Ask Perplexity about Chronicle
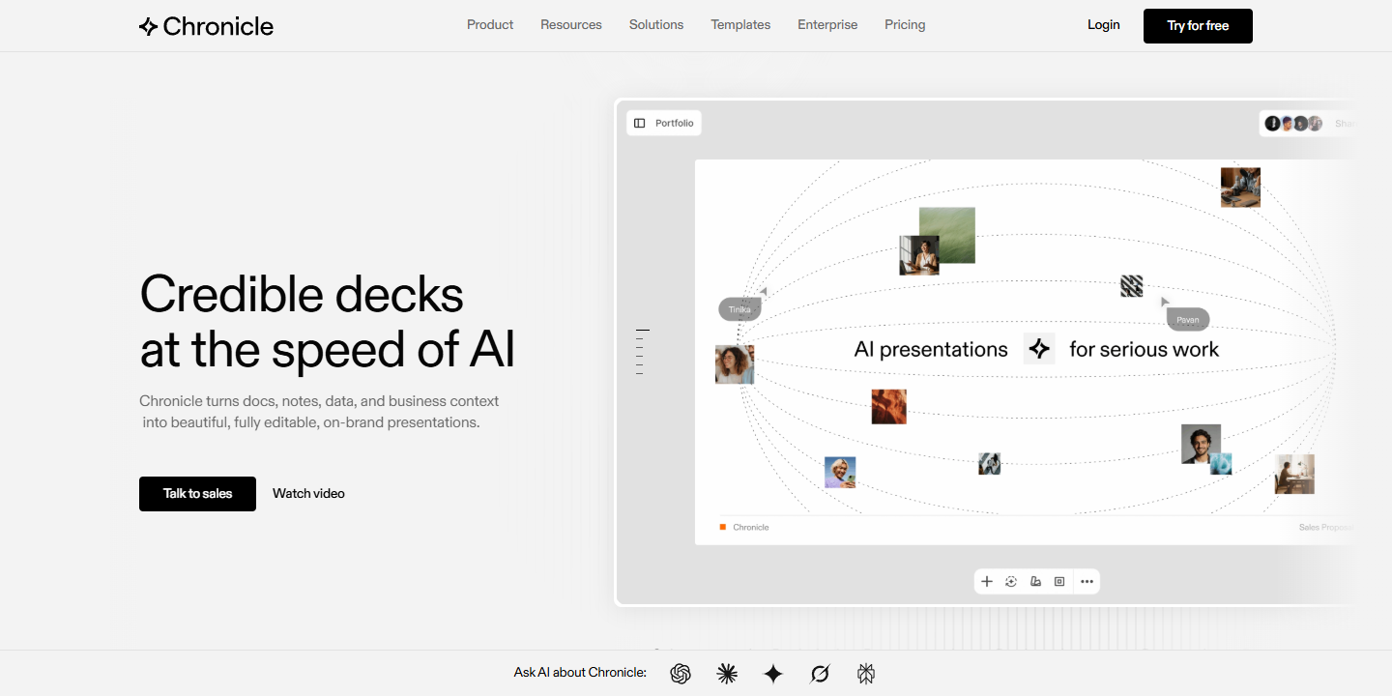The height and width of the screenshot is (696, 1392). 866,674
